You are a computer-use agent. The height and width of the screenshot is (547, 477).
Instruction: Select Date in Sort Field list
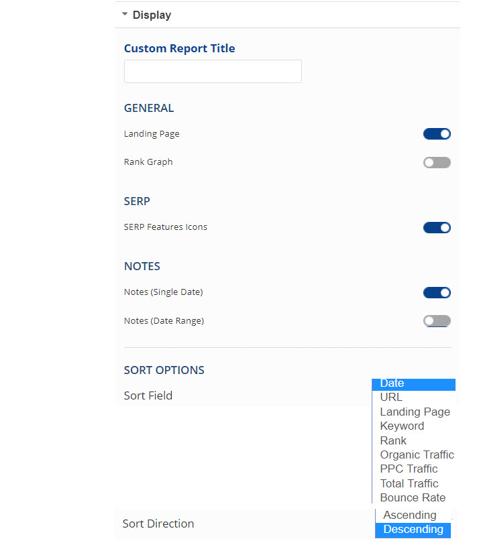pos(392,383)
